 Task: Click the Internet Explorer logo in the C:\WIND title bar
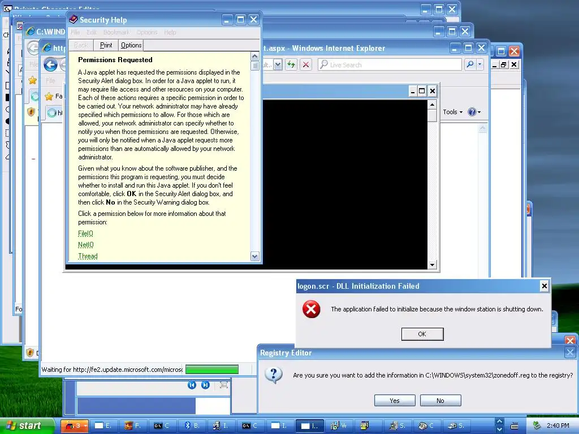point(31,32)
